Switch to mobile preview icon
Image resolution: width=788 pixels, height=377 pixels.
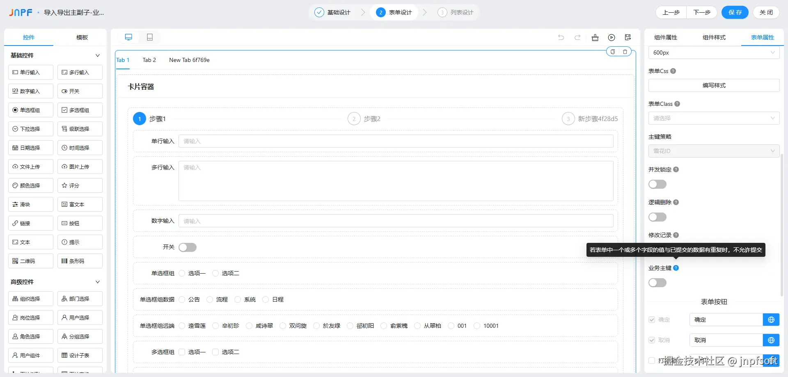tap(150, 37)
